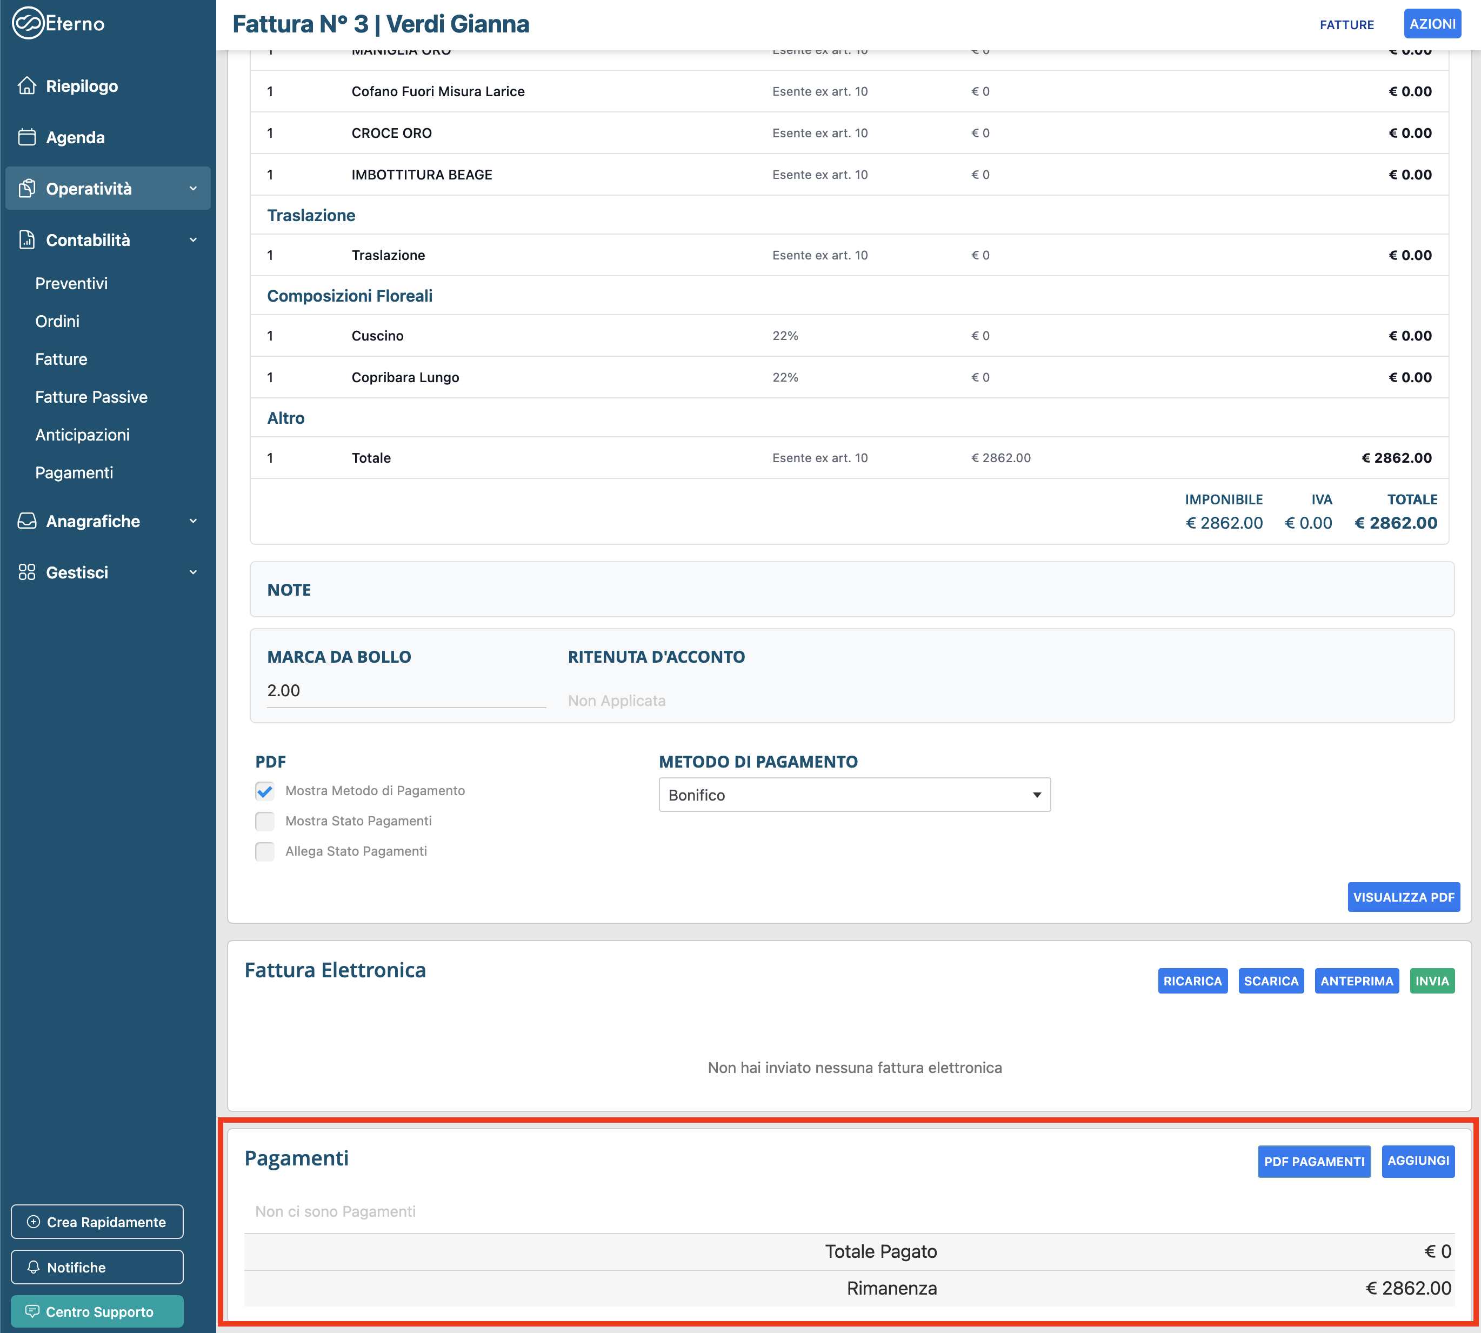The height and width of the screenshot is (1333, 1481).
Task: Click the Marca da Bollo field
Action: [406, 691]
